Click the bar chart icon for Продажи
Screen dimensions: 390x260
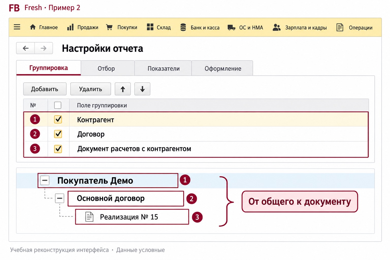(x=70, y=27)
